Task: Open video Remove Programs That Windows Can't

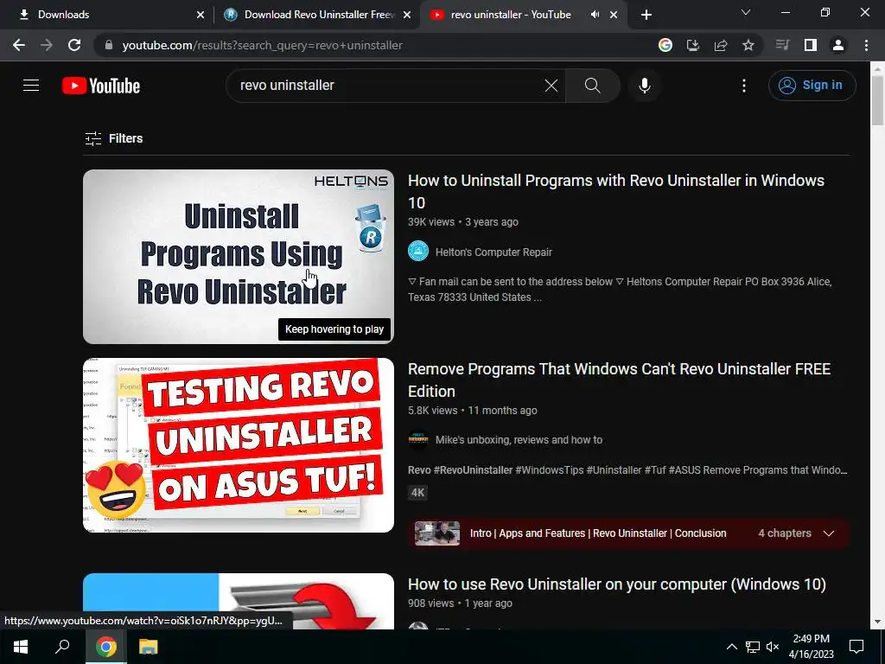Action: click(x=619, y=380)
